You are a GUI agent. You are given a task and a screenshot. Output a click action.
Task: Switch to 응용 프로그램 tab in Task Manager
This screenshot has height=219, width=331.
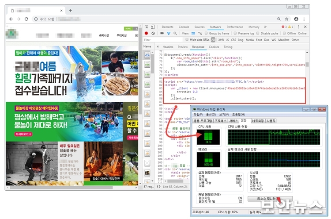point(203,121)
